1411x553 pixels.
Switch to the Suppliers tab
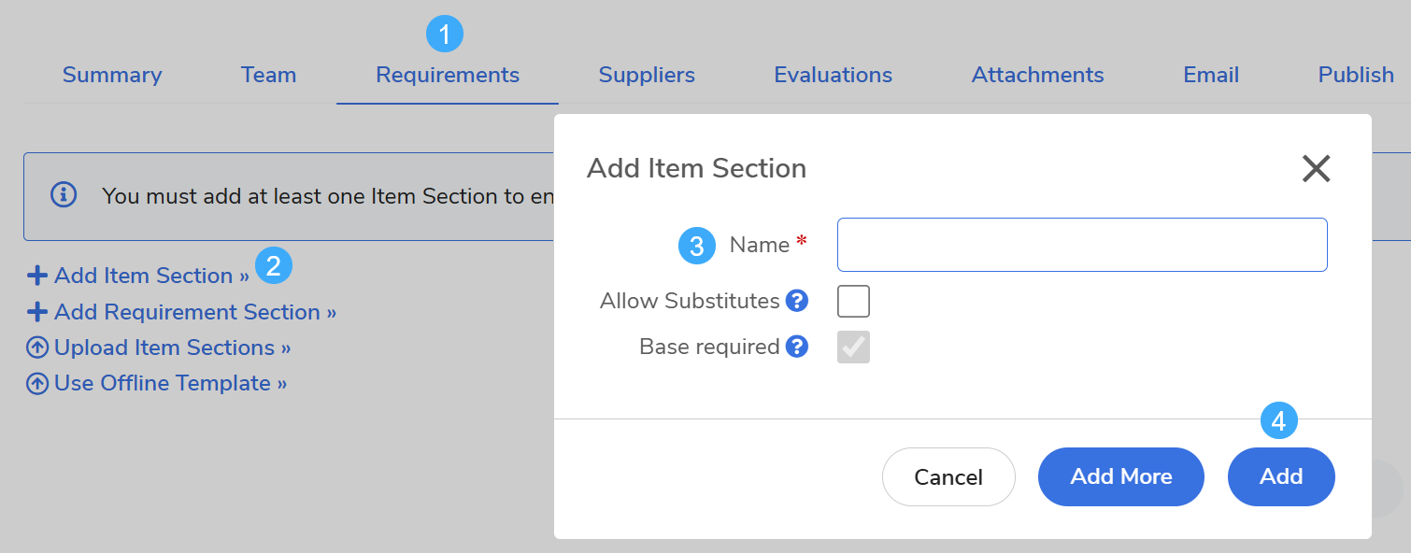click(647, 75)
